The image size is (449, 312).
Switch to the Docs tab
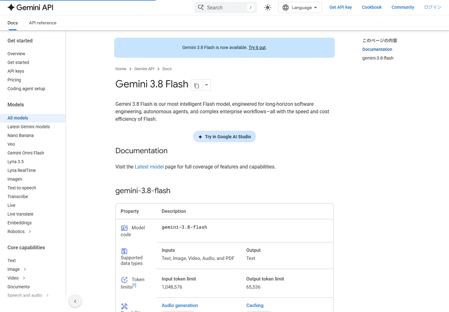coord(12,23)
